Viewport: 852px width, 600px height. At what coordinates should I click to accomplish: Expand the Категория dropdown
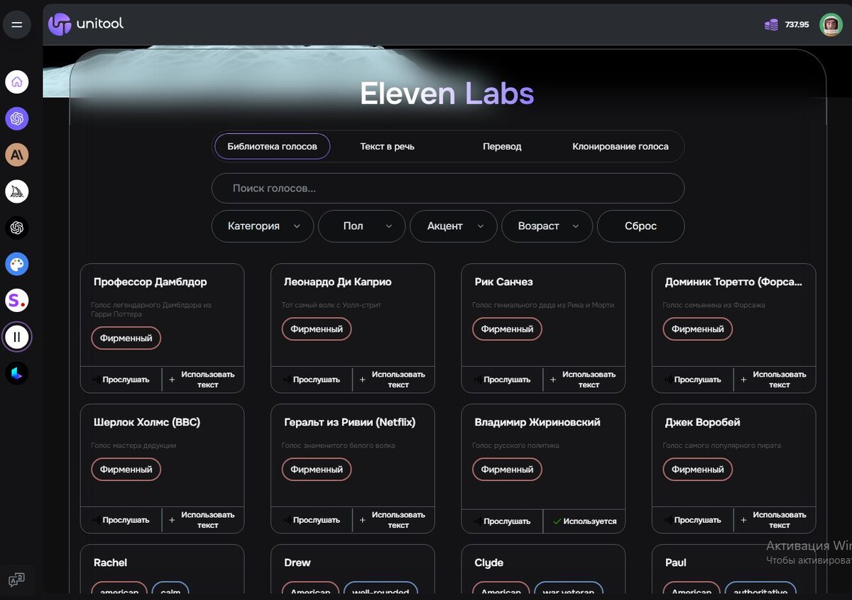click(x=263, y=226)
